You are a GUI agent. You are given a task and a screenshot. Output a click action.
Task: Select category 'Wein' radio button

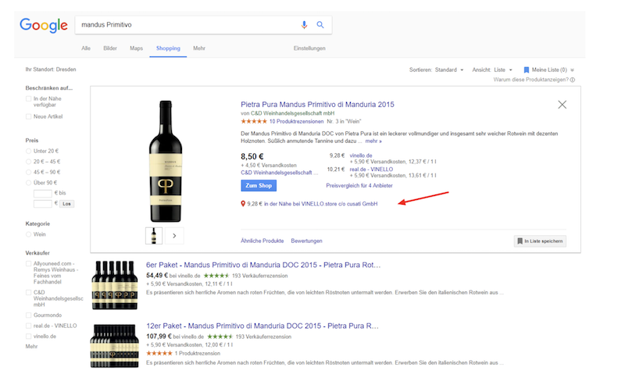[x=28, y=234]
